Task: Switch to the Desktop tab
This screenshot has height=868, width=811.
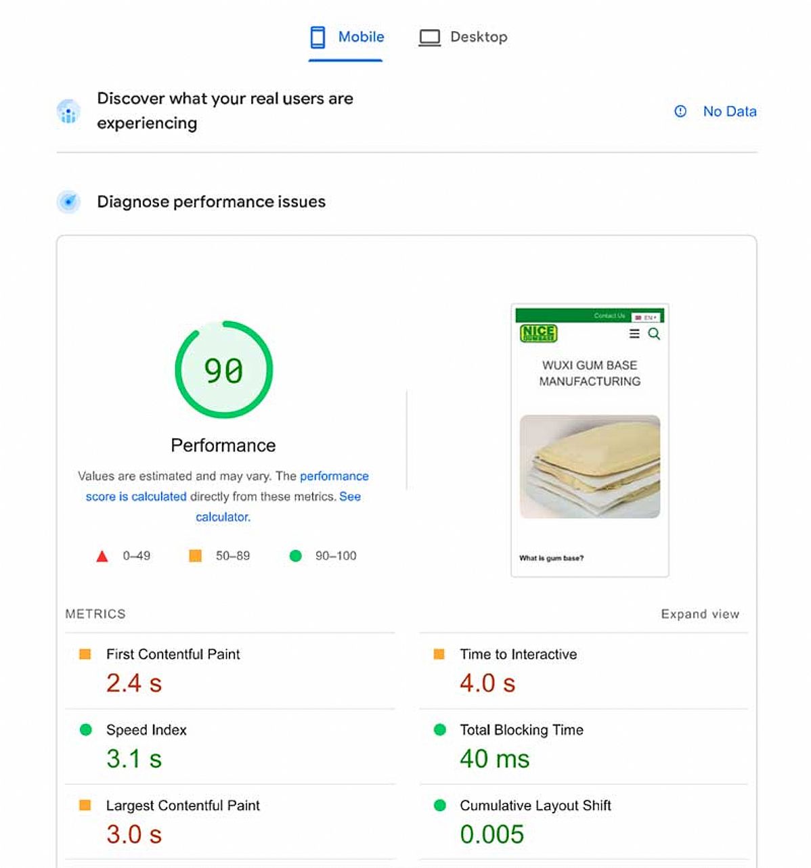Action: pos(478,37)
